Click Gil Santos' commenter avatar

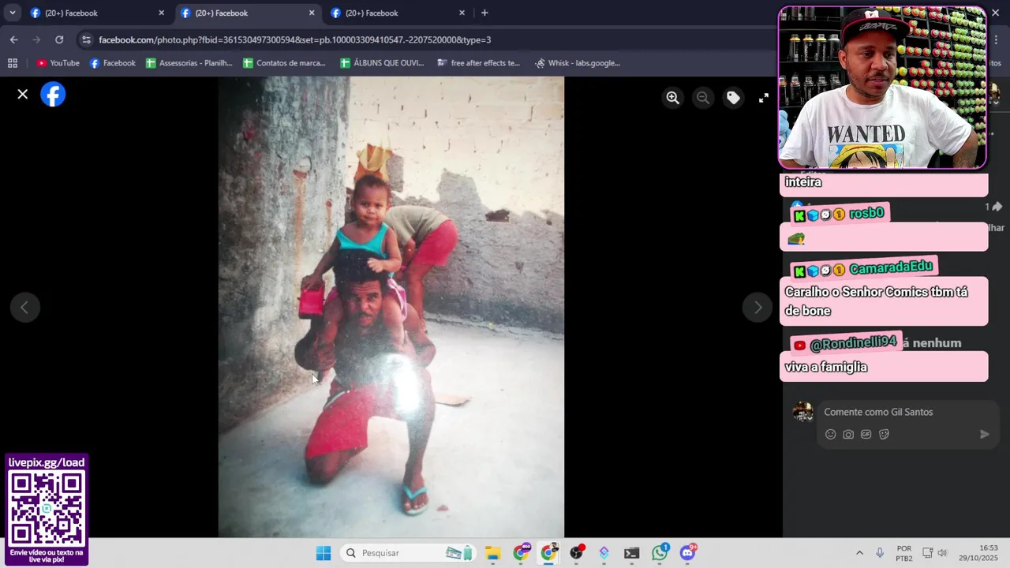coord(802,412)
